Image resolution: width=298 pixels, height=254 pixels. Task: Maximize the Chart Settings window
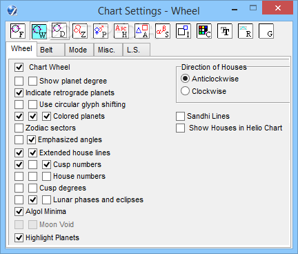tap(253, 8)
